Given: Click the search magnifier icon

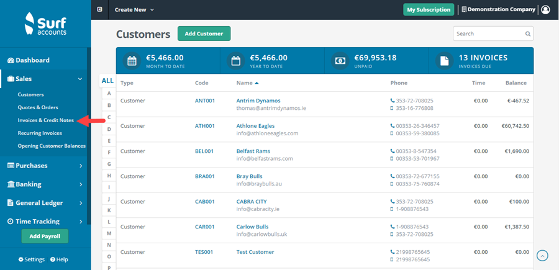Looking at the screenshot, I should (528, 34).
